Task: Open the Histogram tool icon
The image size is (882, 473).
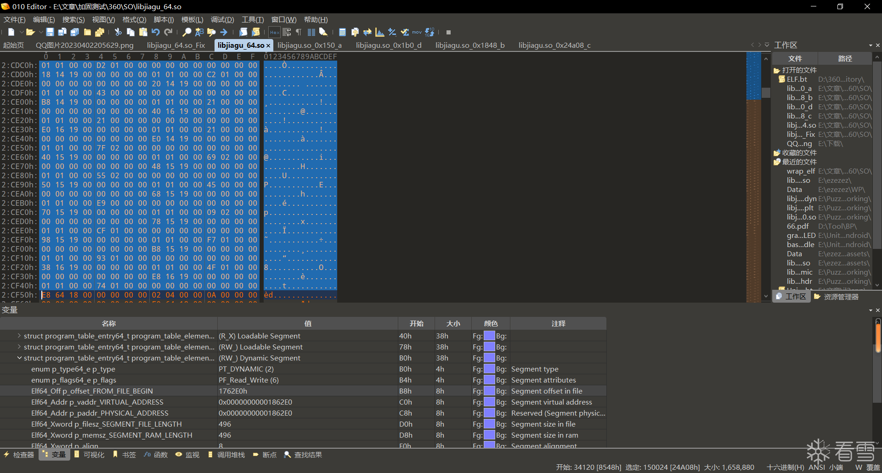Action: (x=379, y=32)
